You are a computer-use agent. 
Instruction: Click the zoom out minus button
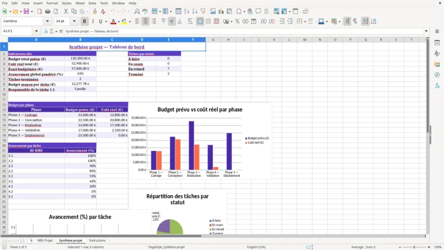point(400,247)
